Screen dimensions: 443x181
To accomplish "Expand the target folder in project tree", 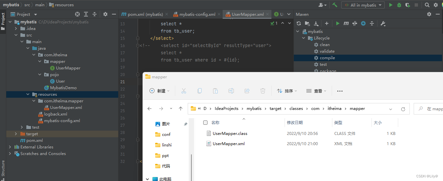I will (16, 134).
